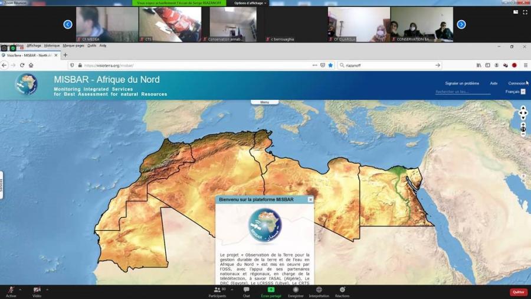Viewport: 531px width, 299px height.
Task: Open the Firefox hamburger menu
Action: coord(526,65)
